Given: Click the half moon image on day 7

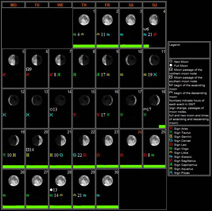Looking at the screenshot, I should pos(60,60).
